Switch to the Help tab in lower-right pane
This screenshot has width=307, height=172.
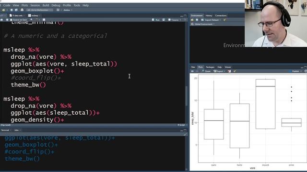pos(220,67)
